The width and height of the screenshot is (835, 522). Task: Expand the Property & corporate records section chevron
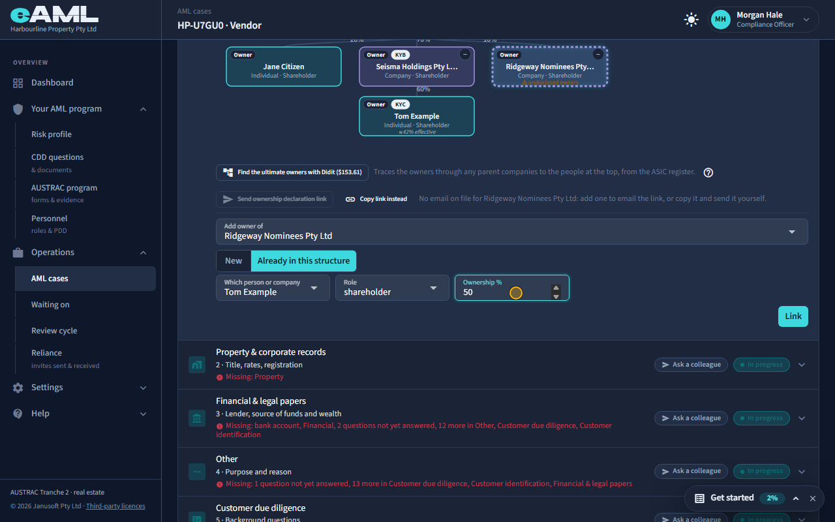pyautogui.click(x=802, y=365)
